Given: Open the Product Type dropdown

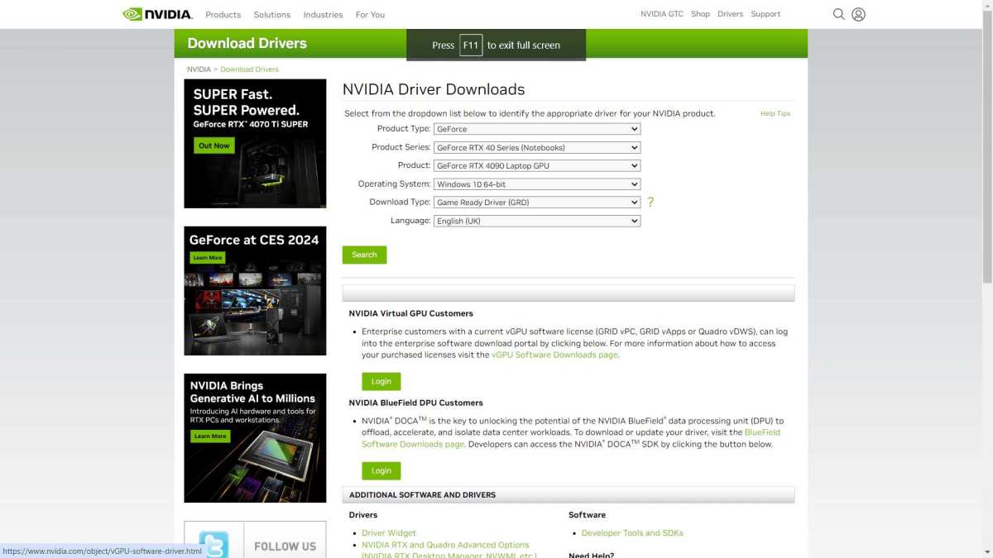Looking at the screenshot, I should coord(537,129).
